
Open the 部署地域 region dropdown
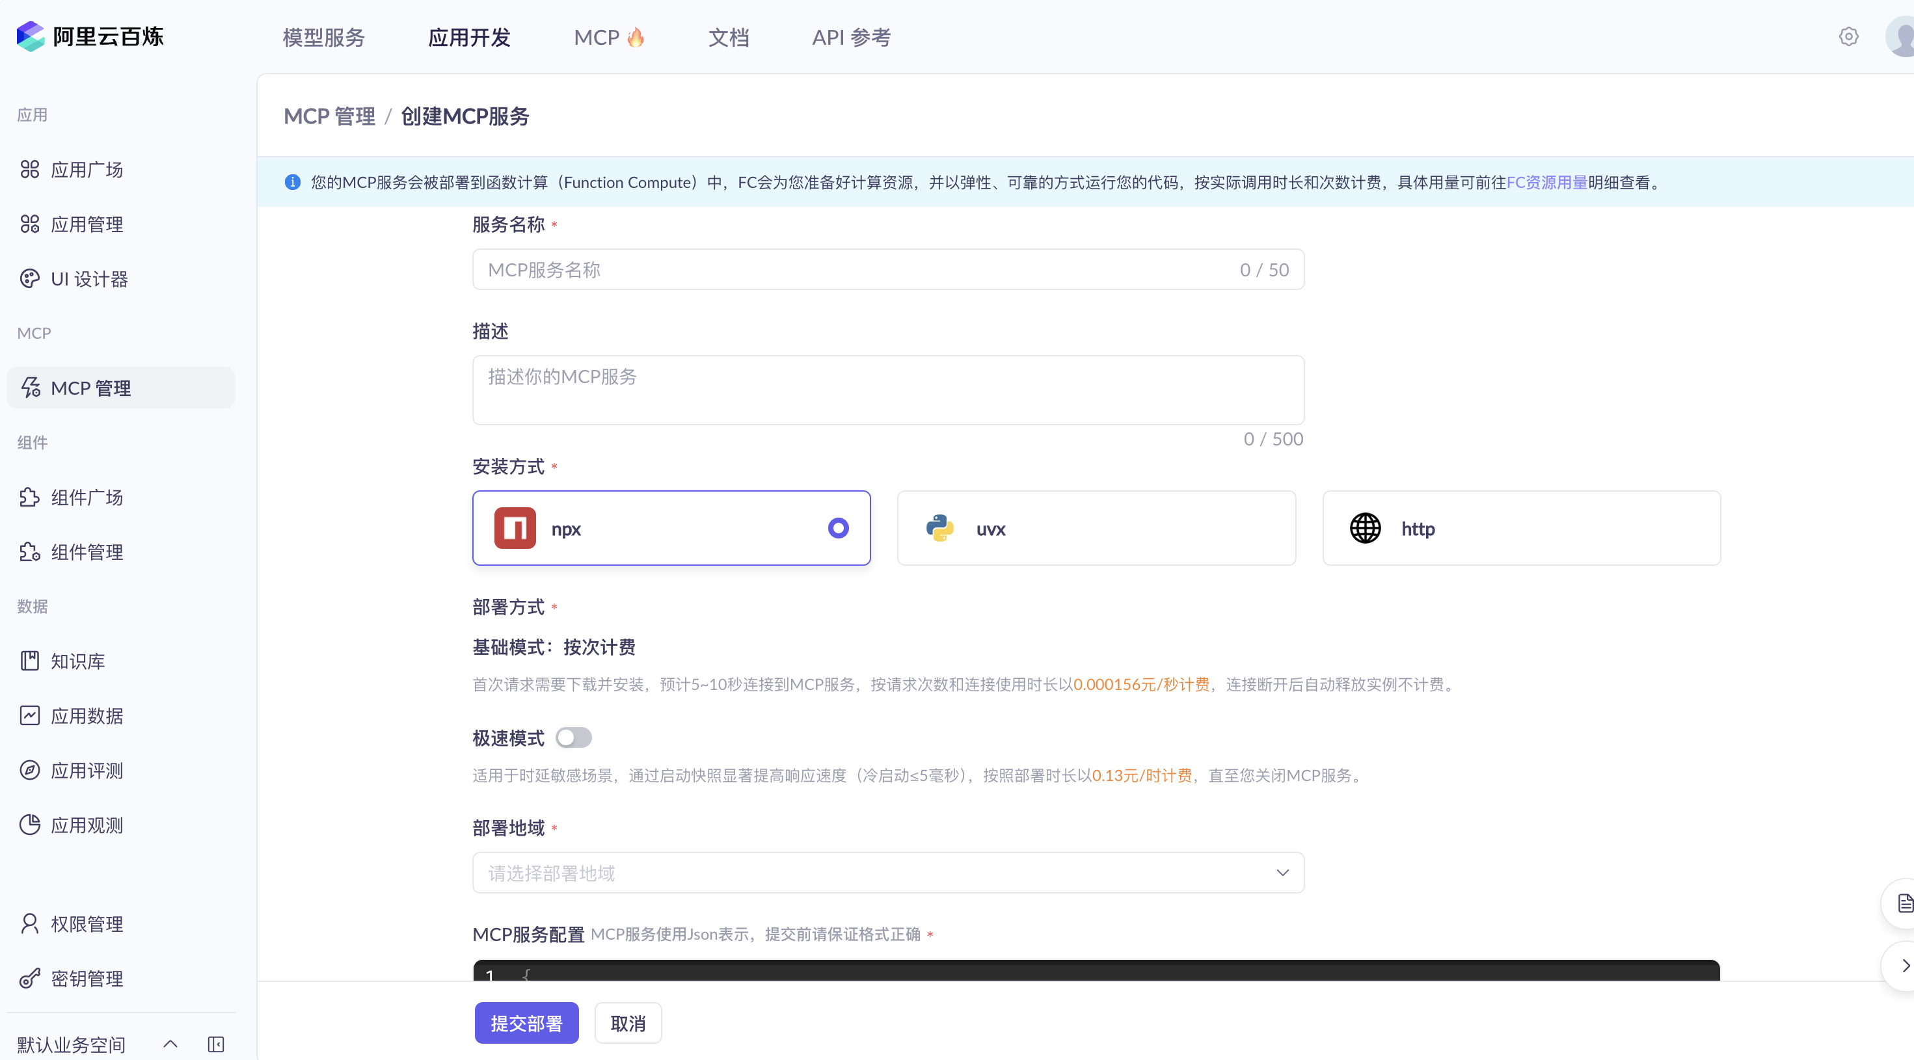pyautogui.click(x=888, y=873)
